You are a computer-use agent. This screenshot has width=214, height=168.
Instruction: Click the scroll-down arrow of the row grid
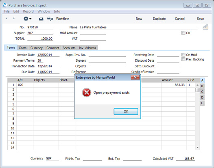(197, 147)
